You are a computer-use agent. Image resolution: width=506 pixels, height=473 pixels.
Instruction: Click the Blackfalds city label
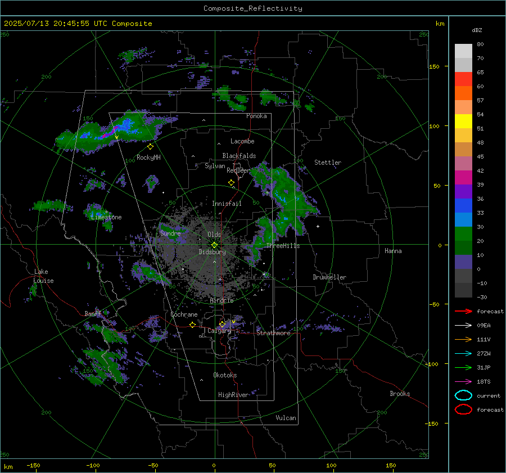pos(239,156)
